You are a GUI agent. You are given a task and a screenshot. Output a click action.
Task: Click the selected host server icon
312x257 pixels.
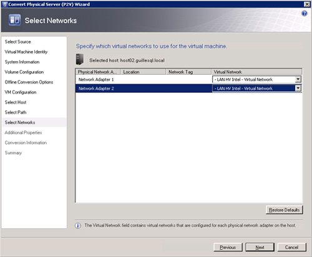[80, 59]
